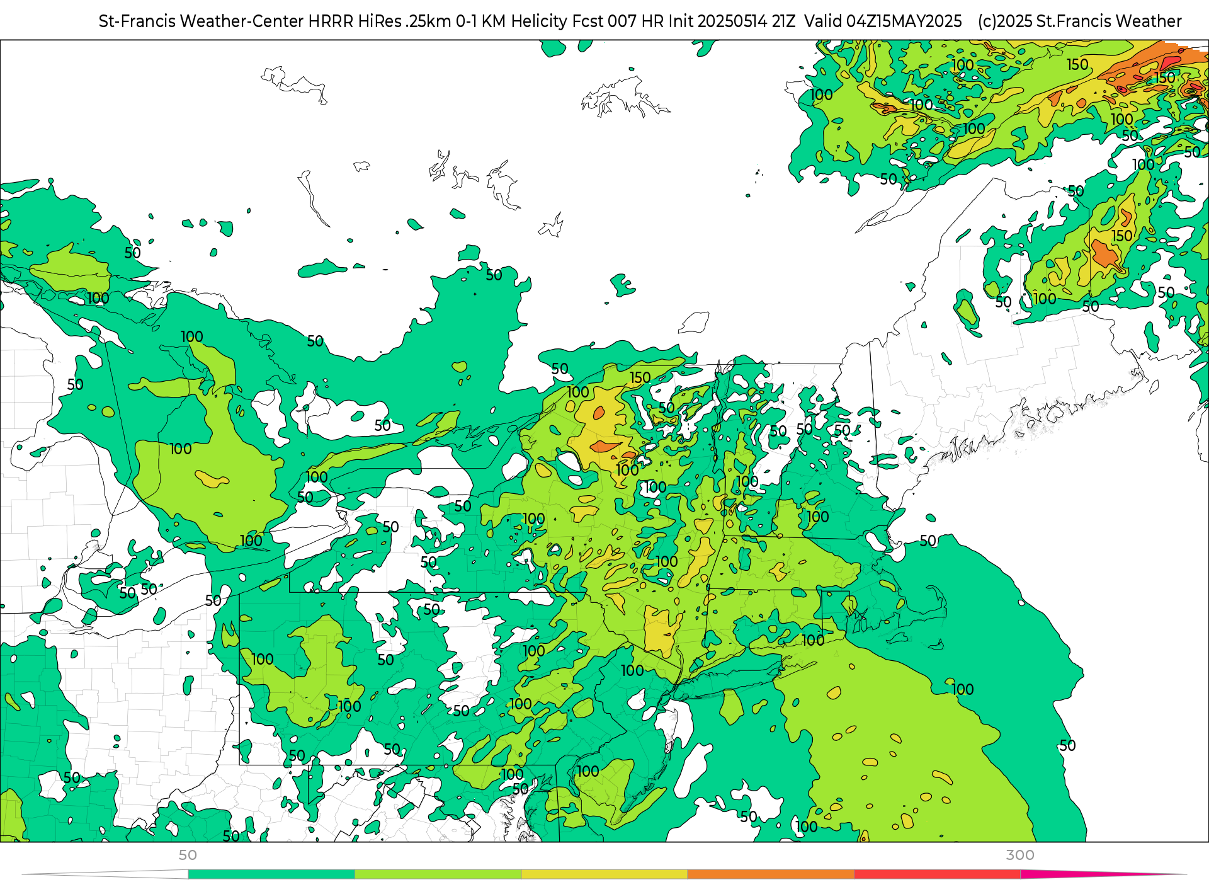Image resolution: width=1209 pixels, height=882 pixels.
Task: Click the lime-green color bar segment
Action: coord(438,874)
